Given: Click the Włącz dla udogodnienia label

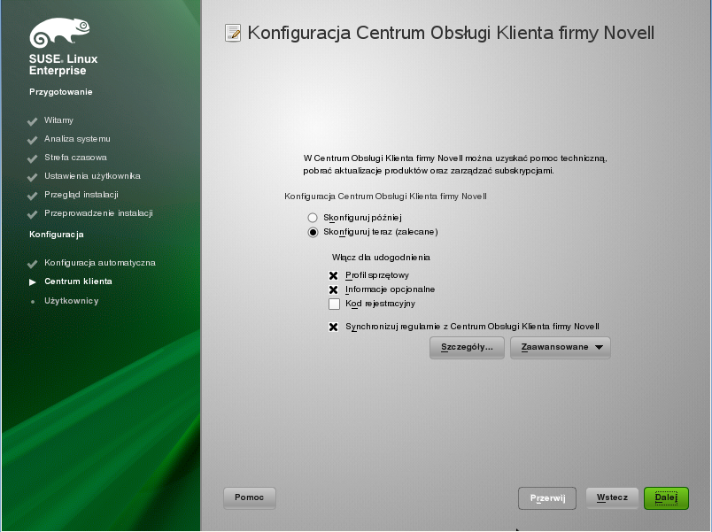Looking at the screenshot, I should pos(381,258).
